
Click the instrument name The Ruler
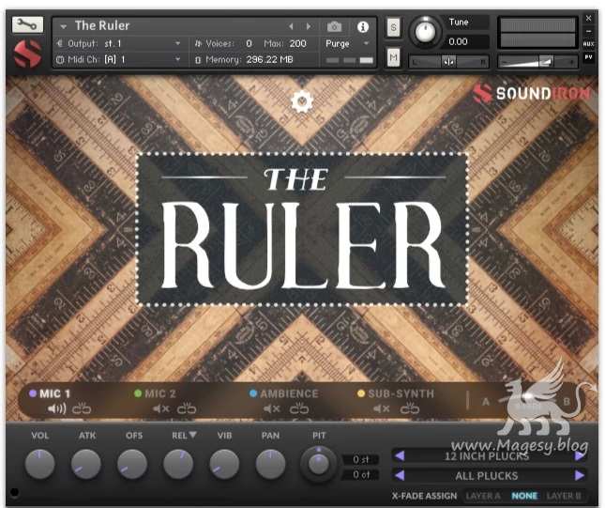[x=102, y=25]
